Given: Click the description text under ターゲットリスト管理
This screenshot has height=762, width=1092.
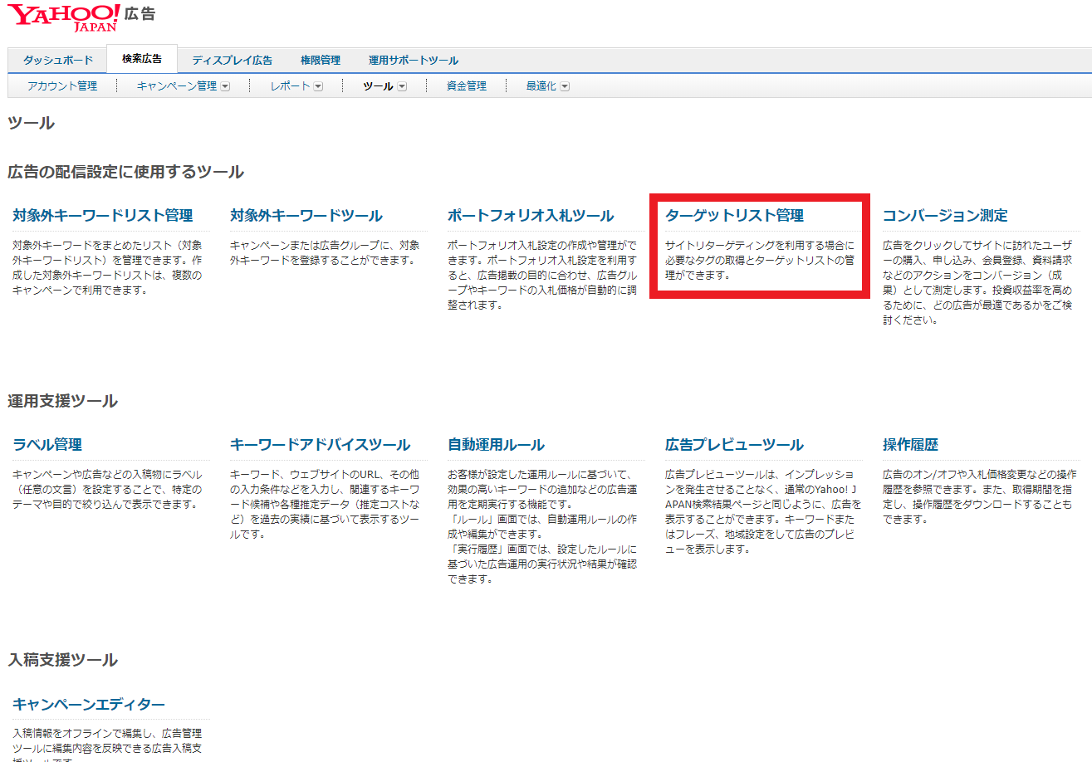Looking at the screenshot, I should (x=760, y=260).
